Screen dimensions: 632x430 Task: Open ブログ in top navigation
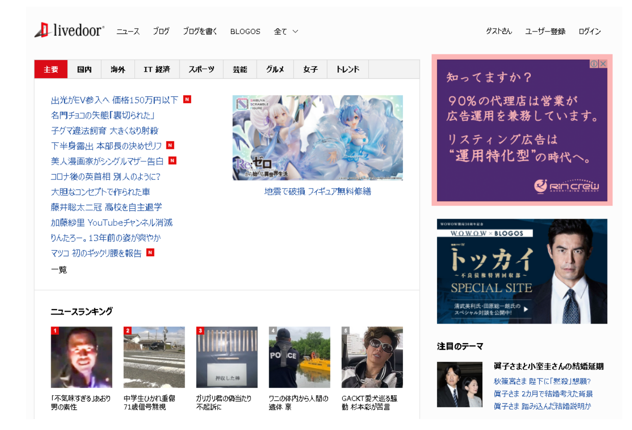coord(161,31)
